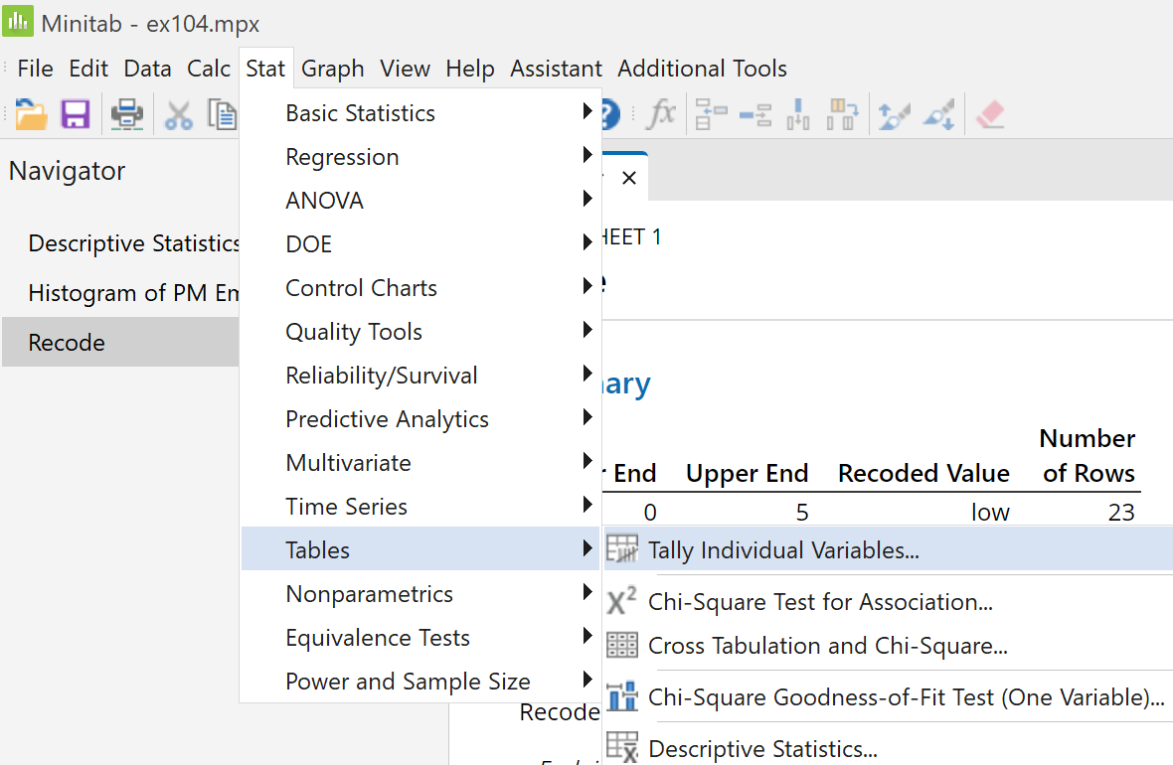This screenshot has width=1173, height=765.
Task: Click the Upper End column header
Action: tap(747, 473)
